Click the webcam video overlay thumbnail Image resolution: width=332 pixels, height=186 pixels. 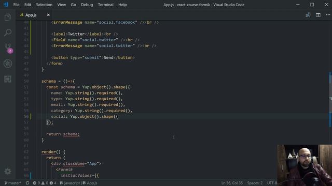pos(305,165)
